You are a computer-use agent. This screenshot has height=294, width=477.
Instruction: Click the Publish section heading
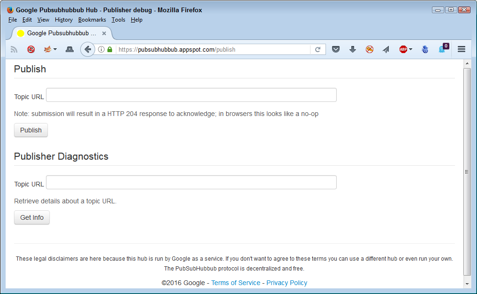click(30, 69)
